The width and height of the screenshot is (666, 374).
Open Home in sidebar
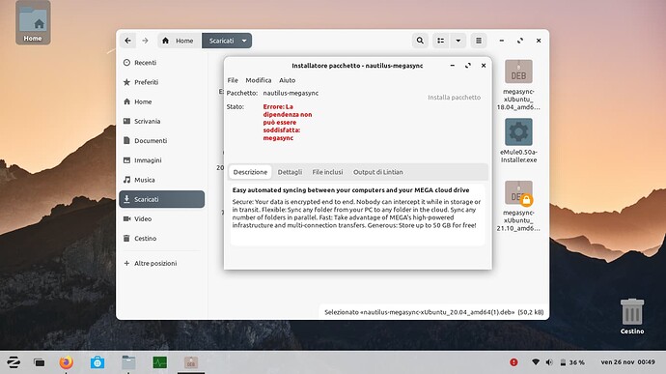162,101
